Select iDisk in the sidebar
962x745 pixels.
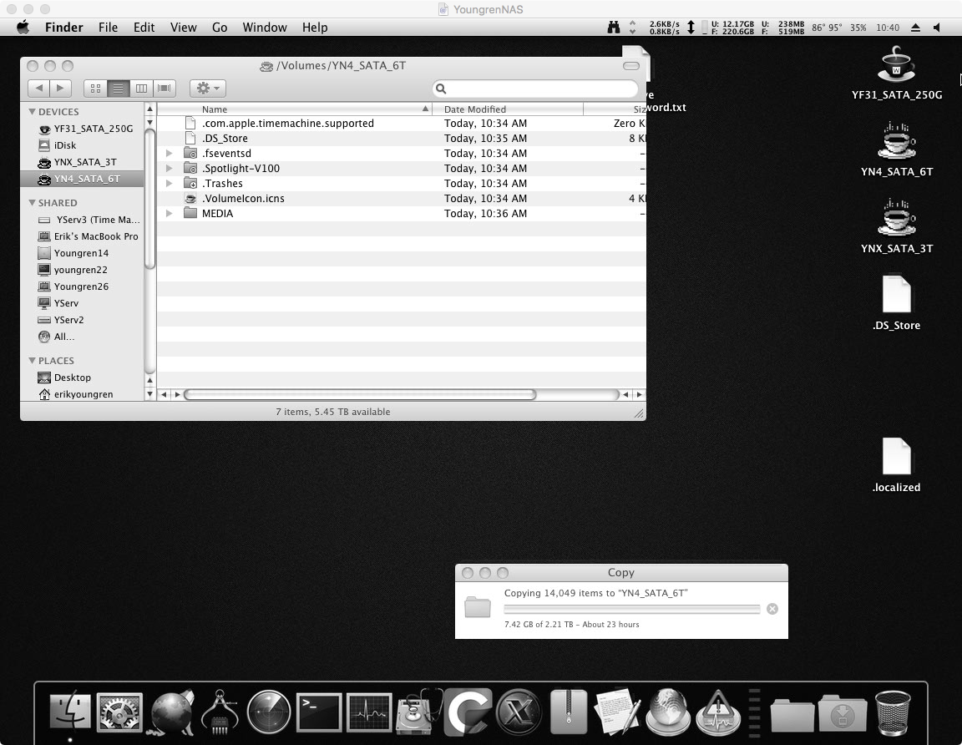pyautogui.click(x=83, y=145)
